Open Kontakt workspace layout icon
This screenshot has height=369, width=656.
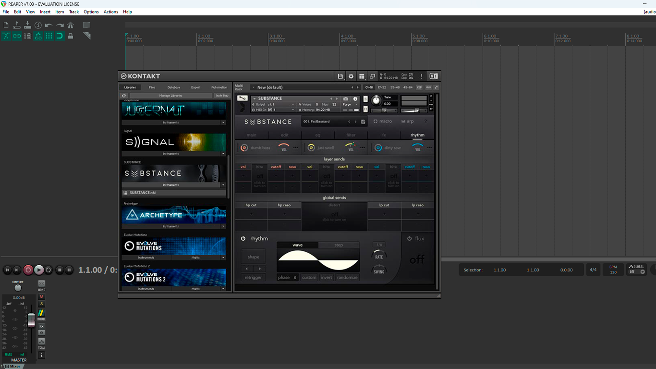(x=362, y=76)
